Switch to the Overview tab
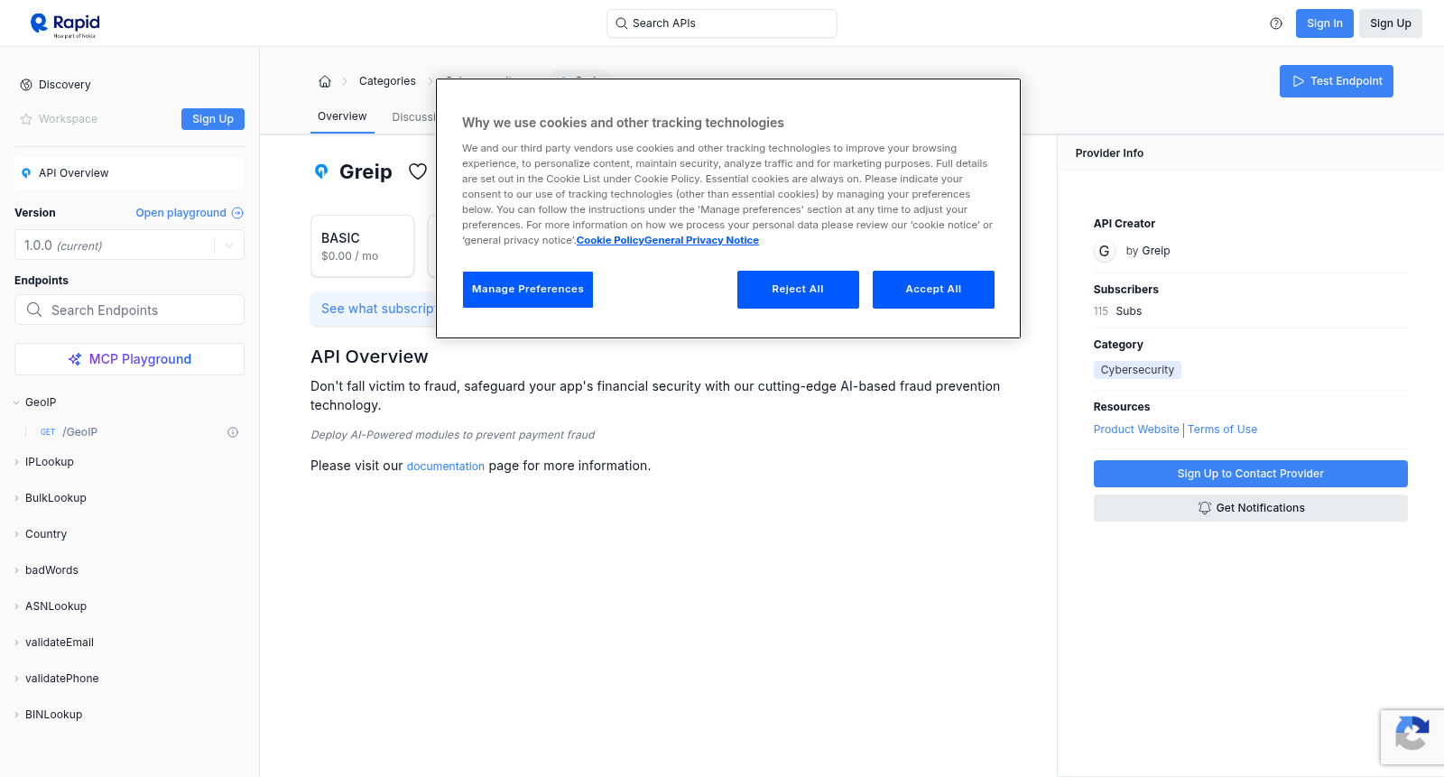Image resolution: width=1444 pixels, height=777 pixels. [x=342, y=116]
